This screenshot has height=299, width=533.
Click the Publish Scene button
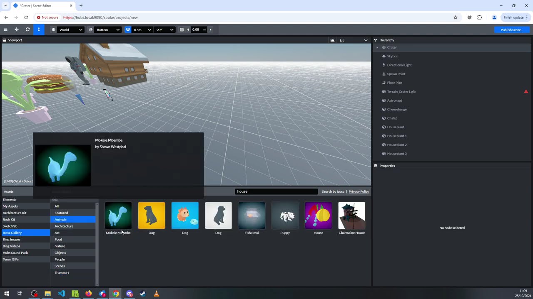(x=511, y=29)
